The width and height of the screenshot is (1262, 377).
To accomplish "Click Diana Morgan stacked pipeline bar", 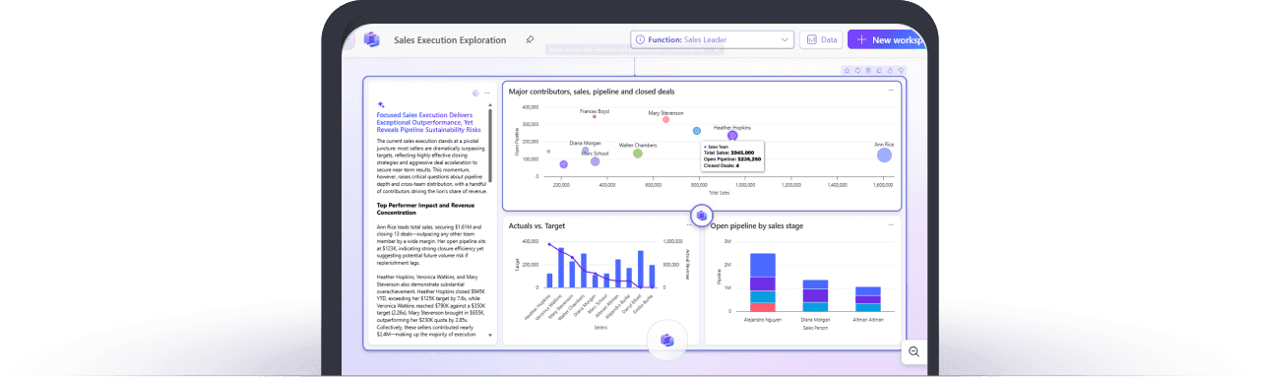I will click(x=816, y=295).
